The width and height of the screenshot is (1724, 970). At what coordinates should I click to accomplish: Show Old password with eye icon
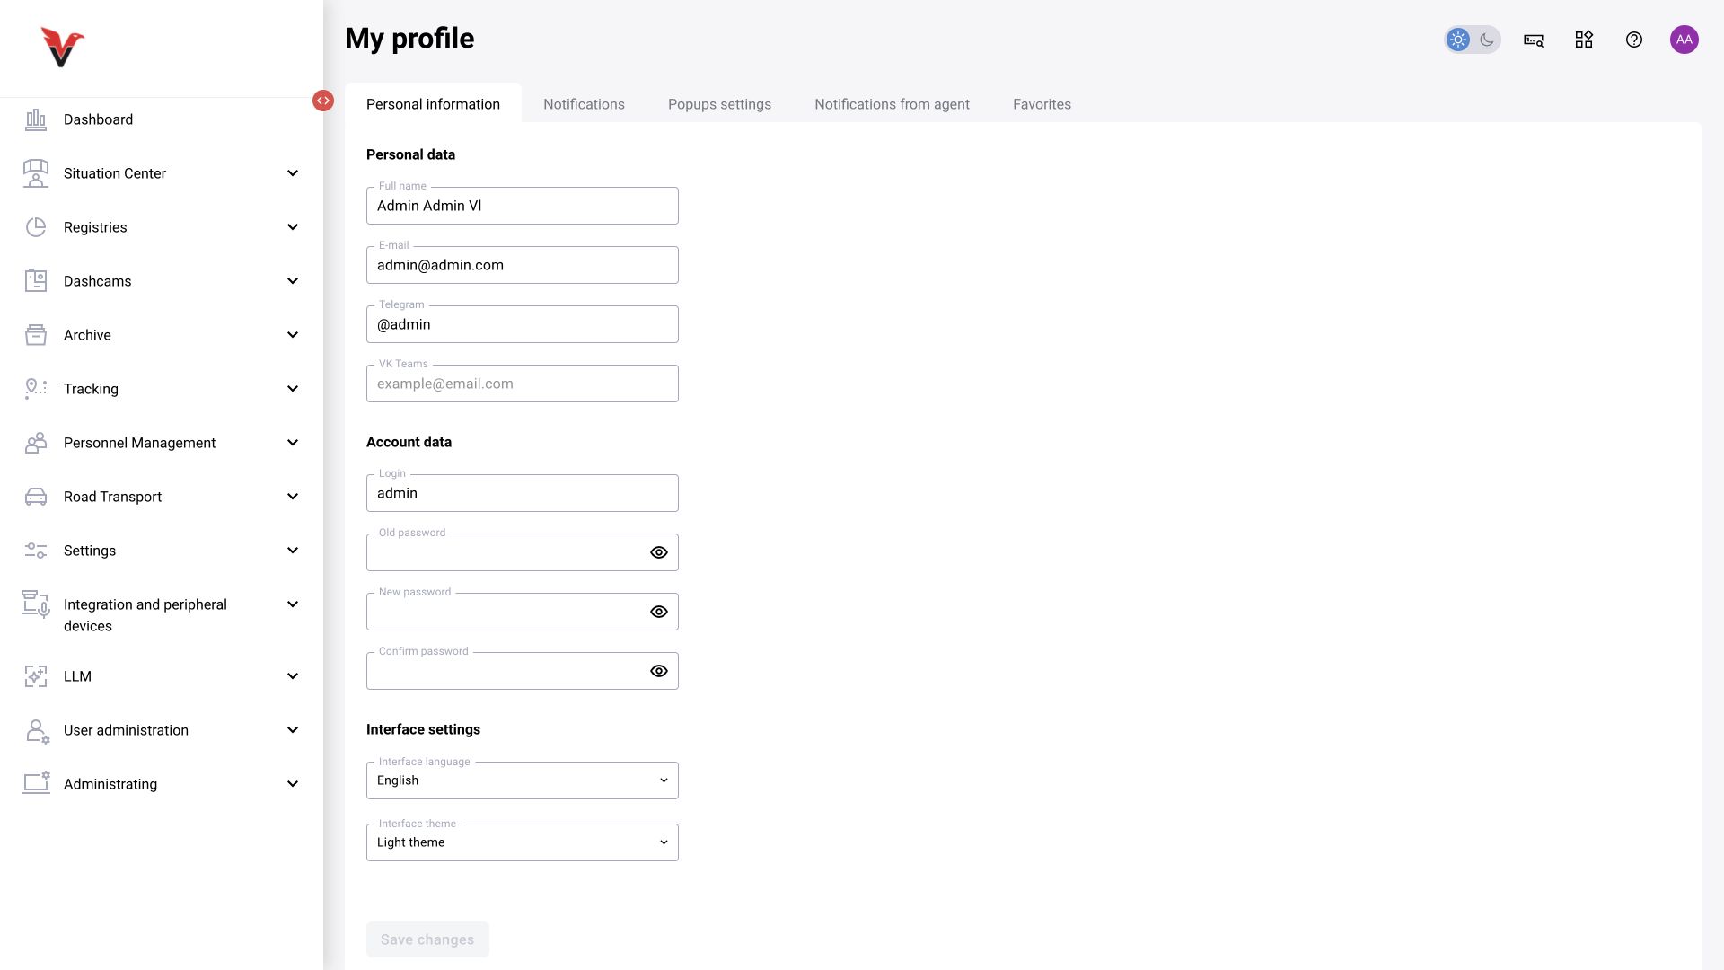pyautogui.click(x=659, y=552)
